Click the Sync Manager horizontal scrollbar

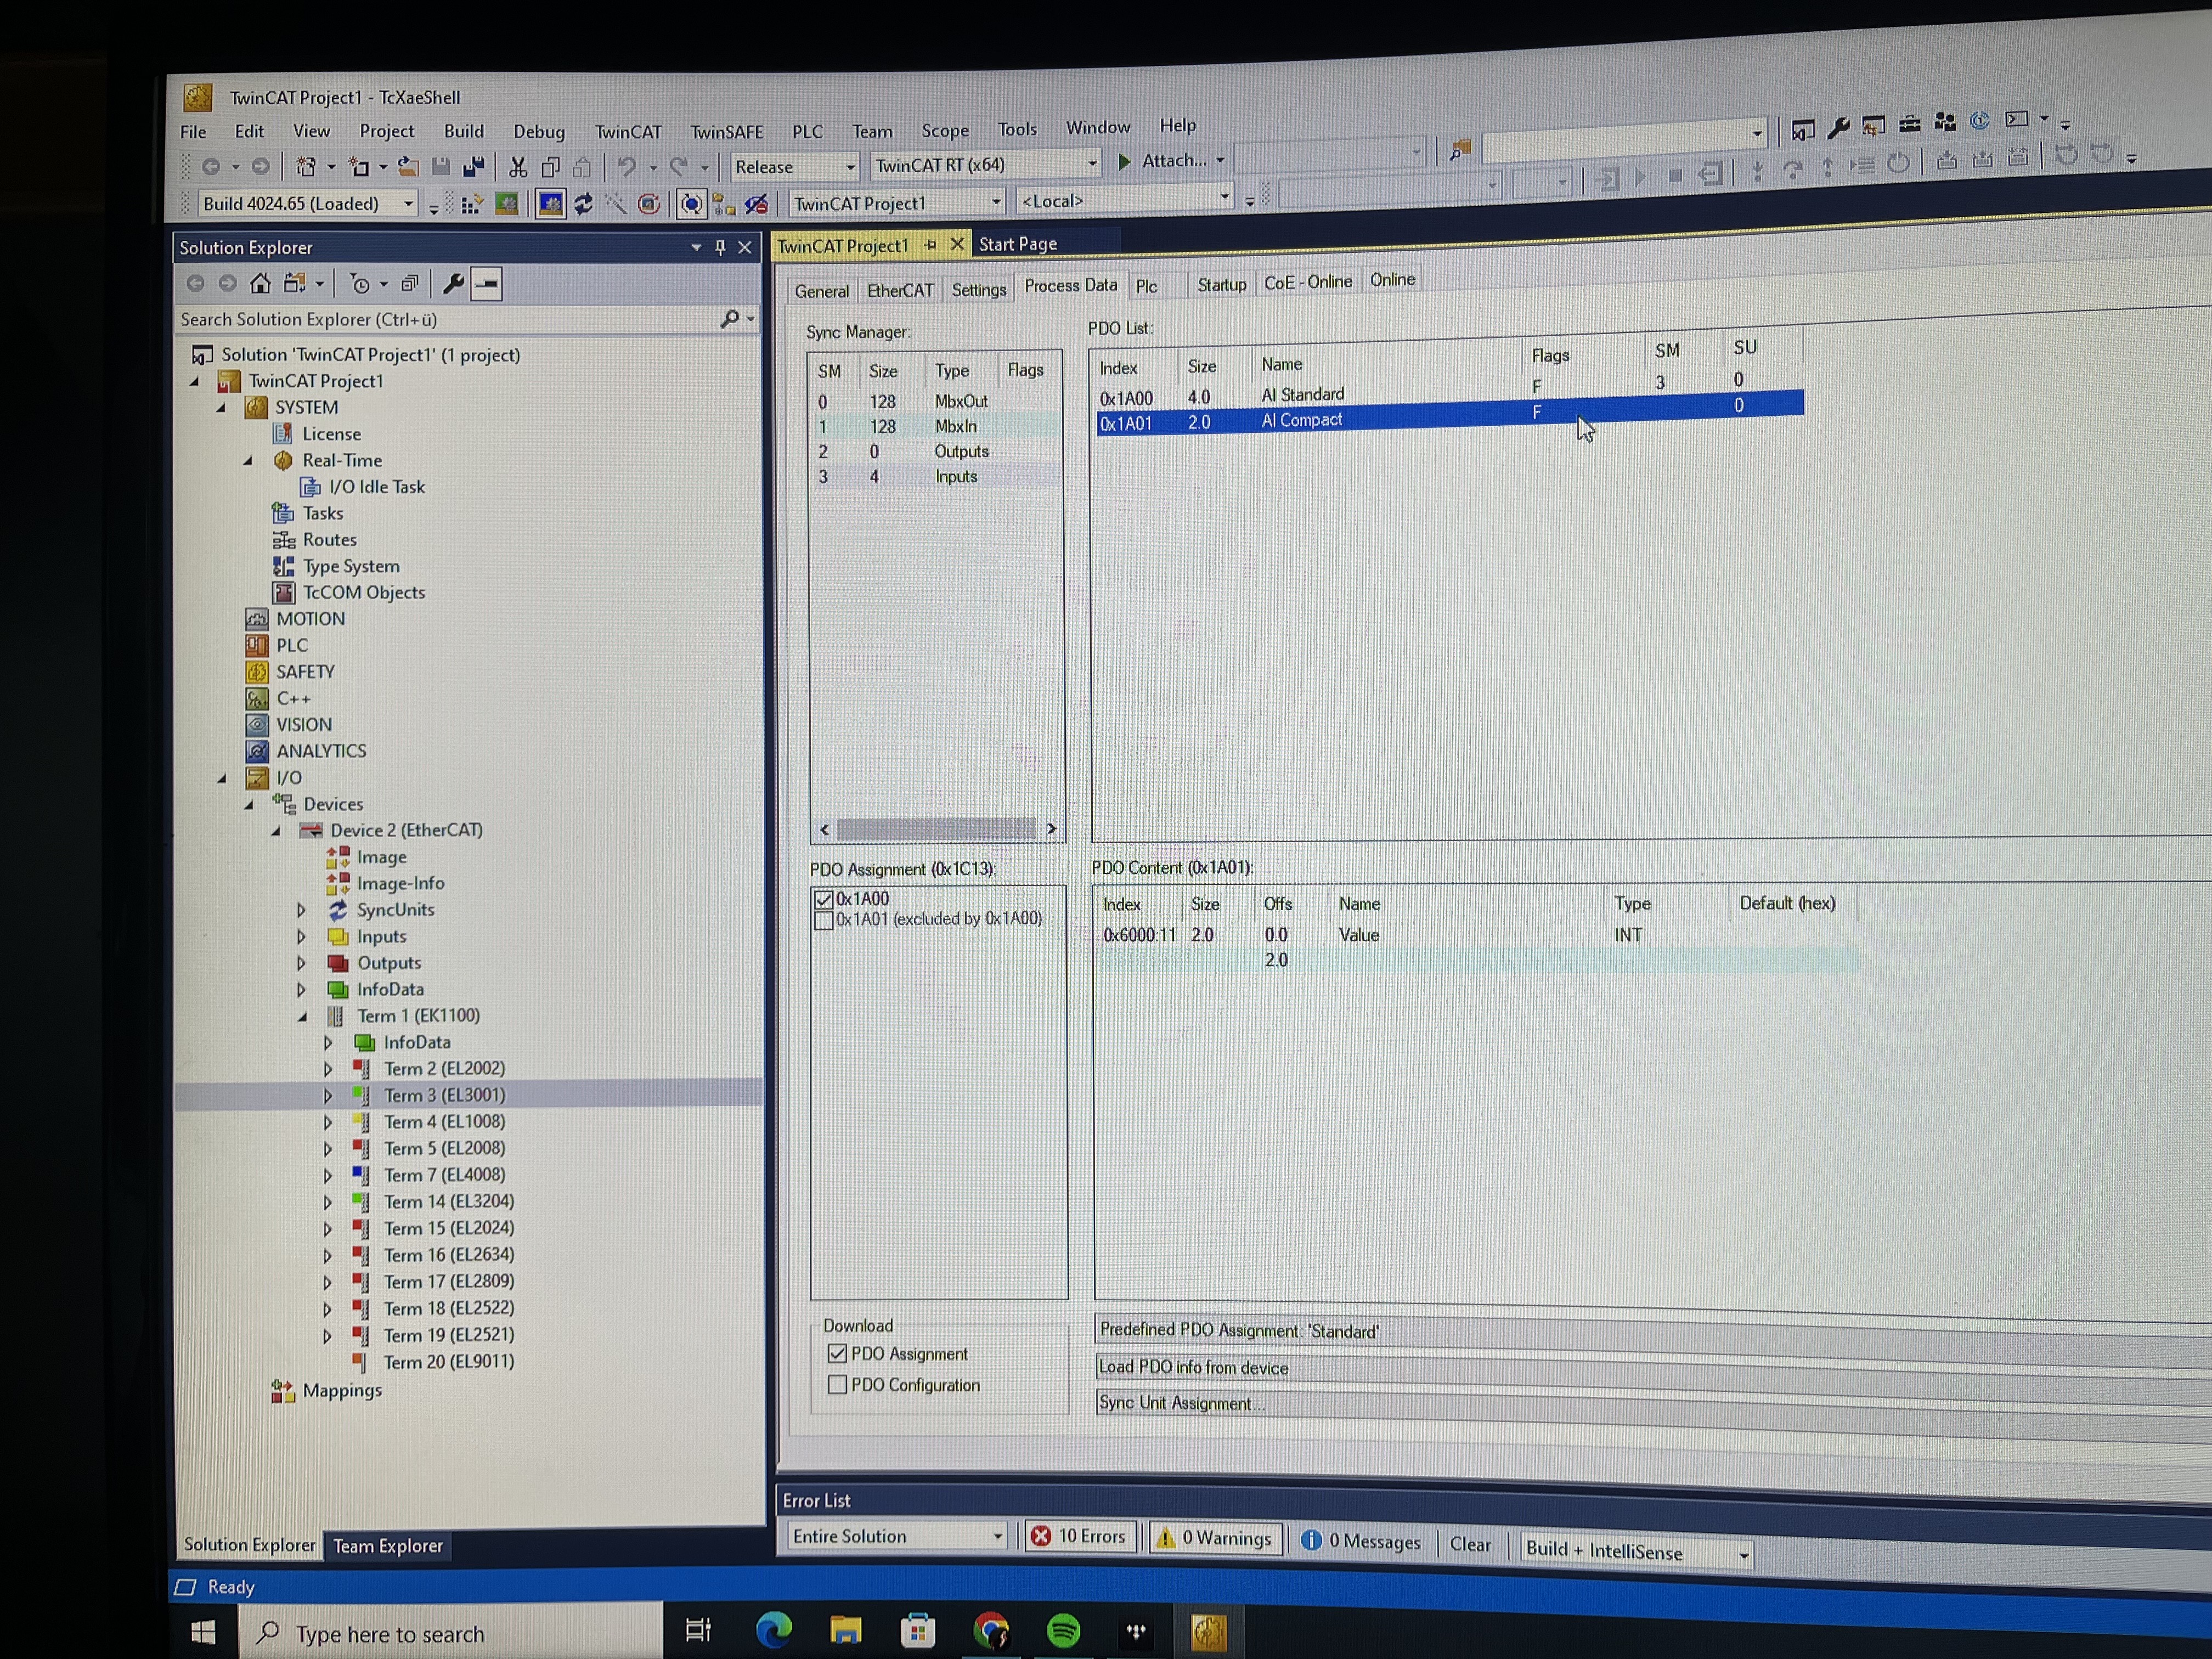pos(937,829)
